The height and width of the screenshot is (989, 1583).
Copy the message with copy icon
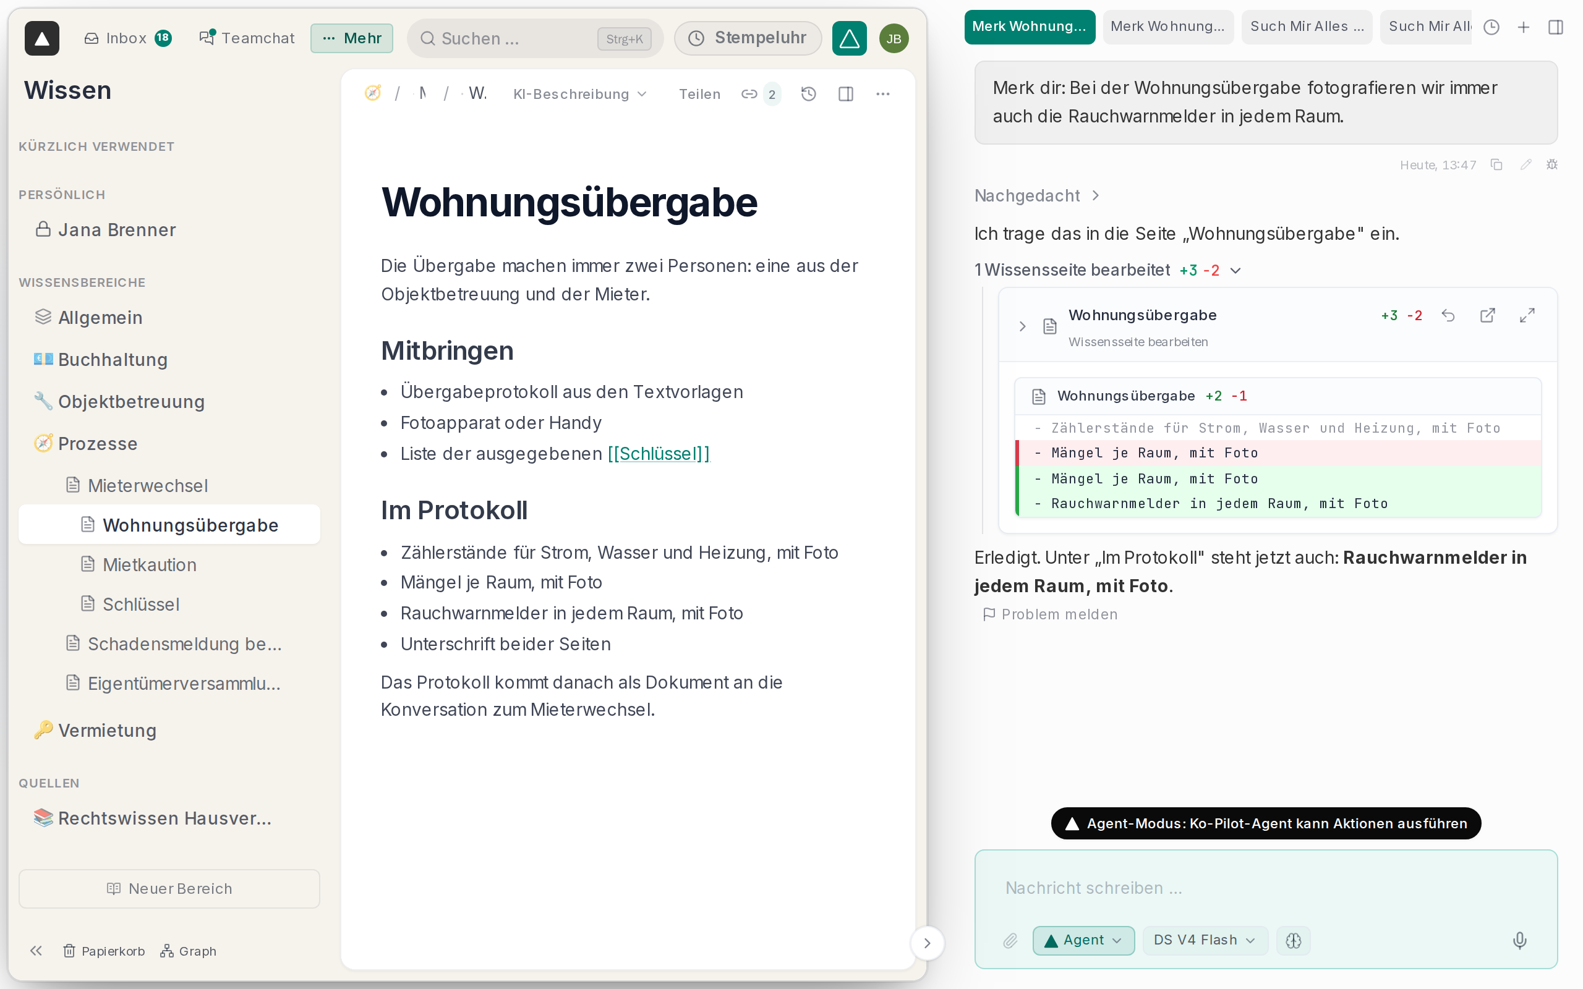tap(1496, 164)
